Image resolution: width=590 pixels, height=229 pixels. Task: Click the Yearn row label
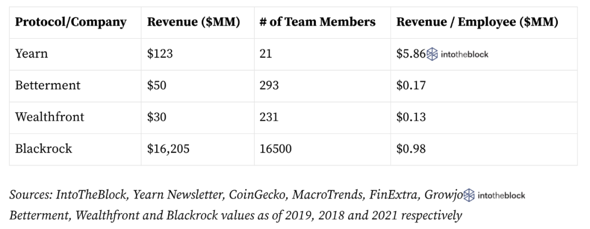[32, 54]
